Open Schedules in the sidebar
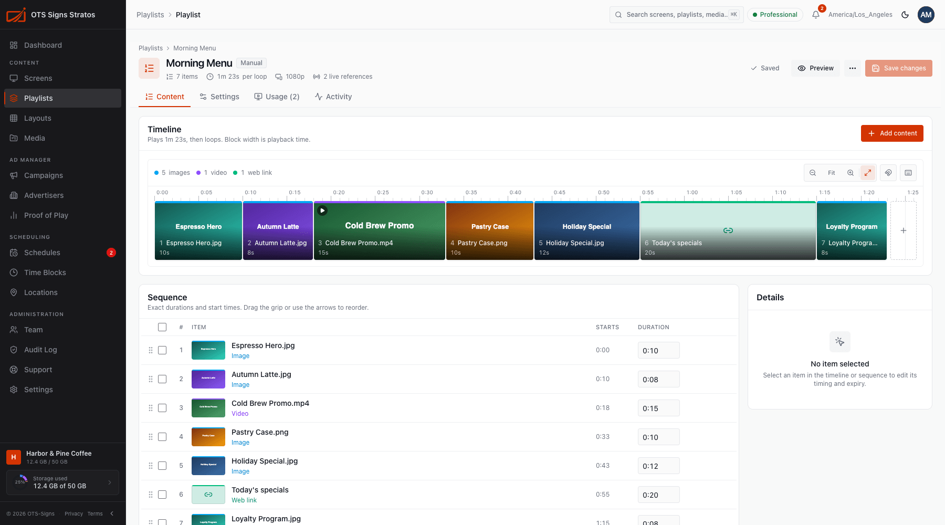This screenshot has width=945, height=525. point(62,253)
